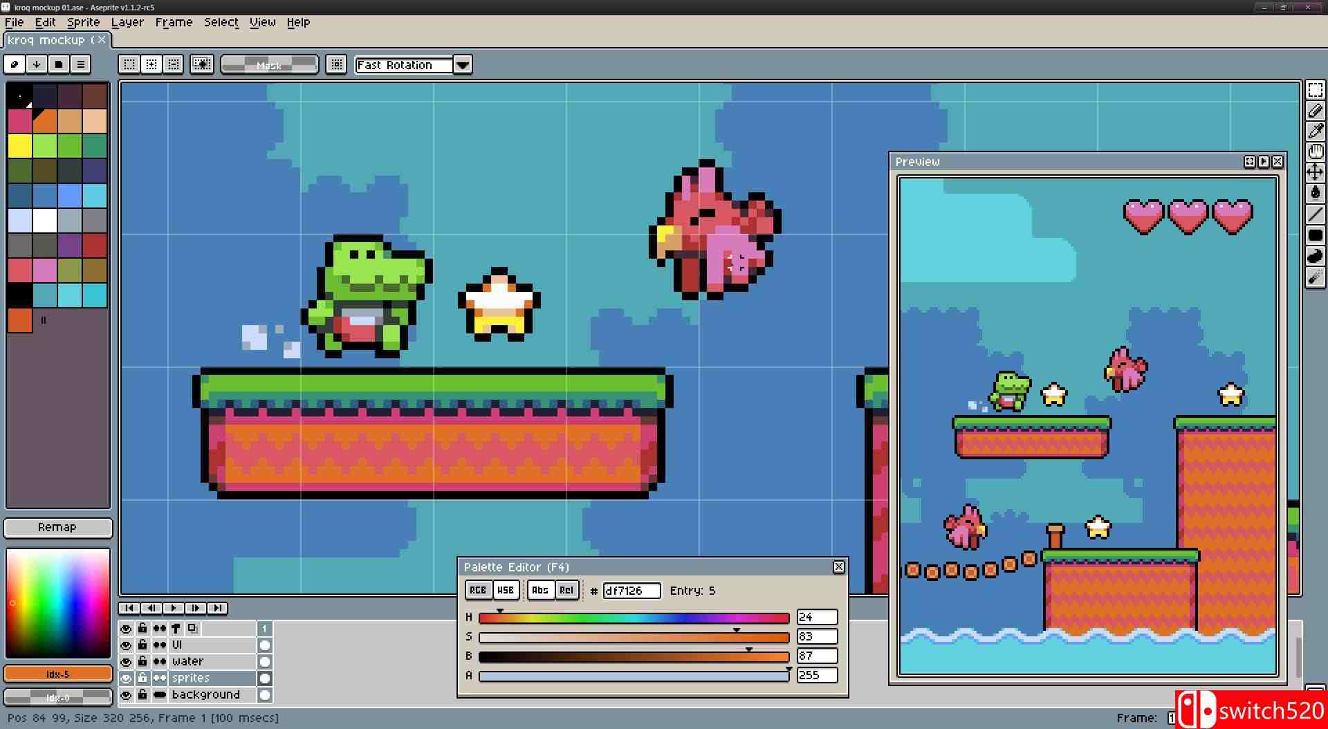Pick the Move tool
The height and width of the screenshot is (729, 1328).
click(x=1315, y=172)
